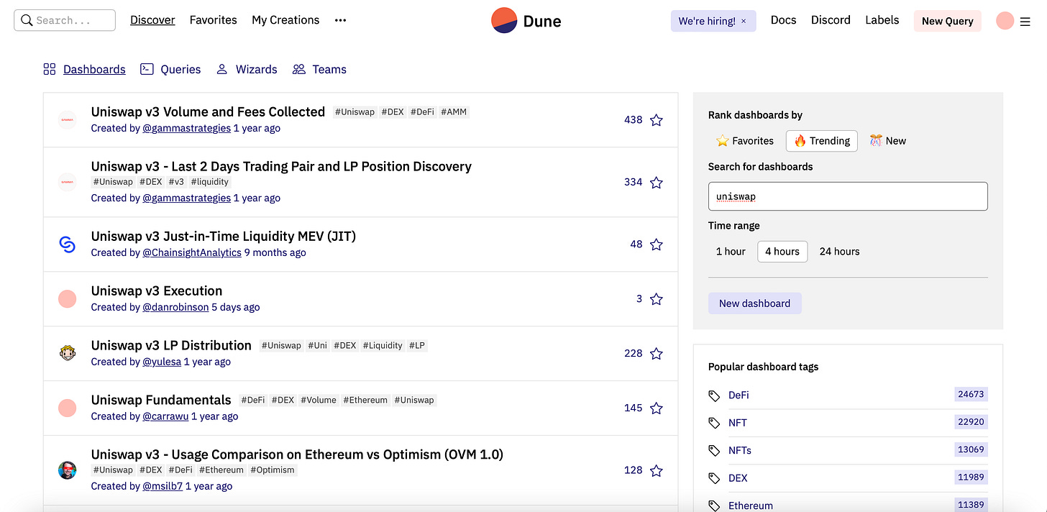Star the Uniswap v3 LP Distribution dashboard
Image resolution: width=1047 pixels, height=512 pixels.
(656, 354)
